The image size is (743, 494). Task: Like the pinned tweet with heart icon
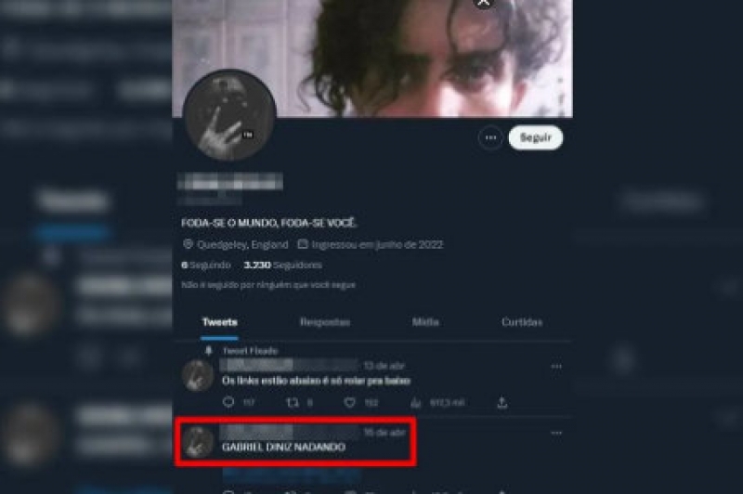[x=350, y=403]
